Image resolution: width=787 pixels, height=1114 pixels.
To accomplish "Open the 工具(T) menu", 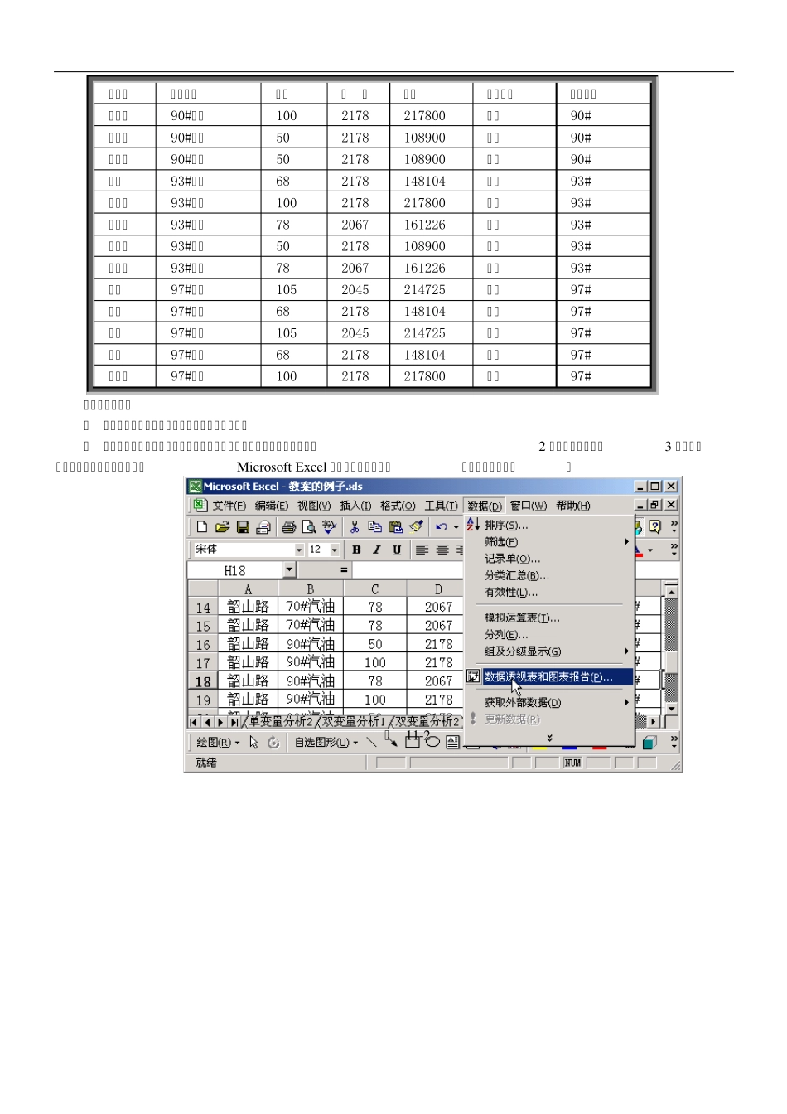I will 441,506.
